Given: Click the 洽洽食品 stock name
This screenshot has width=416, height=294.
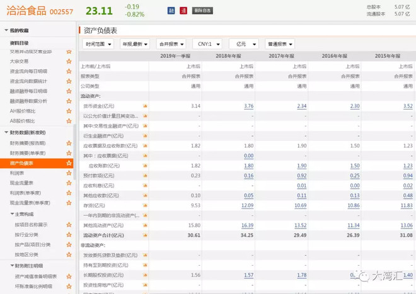Looking at the screenshot, I should [26, 11].
